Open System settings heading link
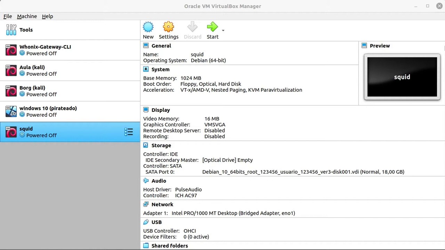 [161, 69]
